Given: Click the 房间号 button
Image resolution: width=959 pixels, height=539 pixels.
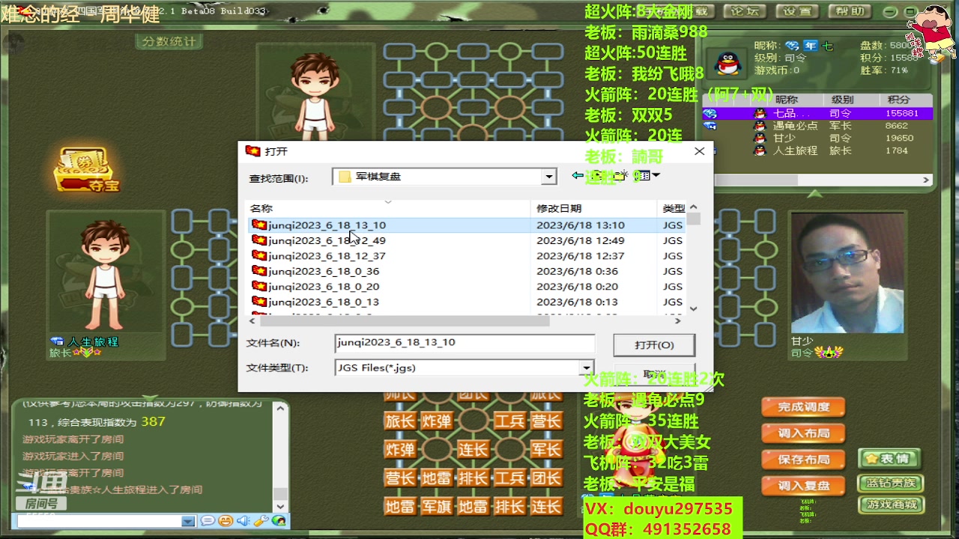Looking at the screenshot, I should (41, 504).
